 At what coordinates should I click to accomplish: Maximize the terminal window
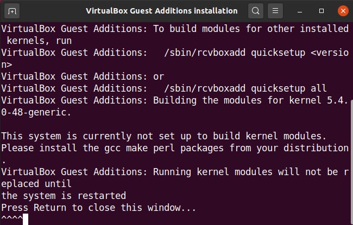click(x=322, y=11)
